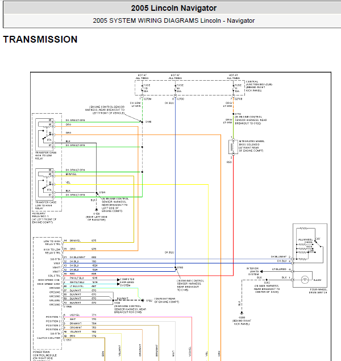Click the Fuse 110 30A label

point(147,89)
